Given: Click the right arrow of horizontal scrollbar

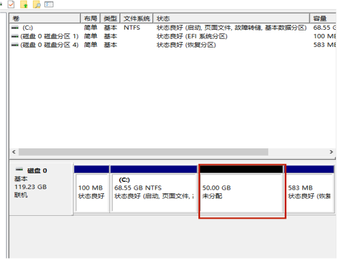Looking at the screenshot, I should [331, 152].
